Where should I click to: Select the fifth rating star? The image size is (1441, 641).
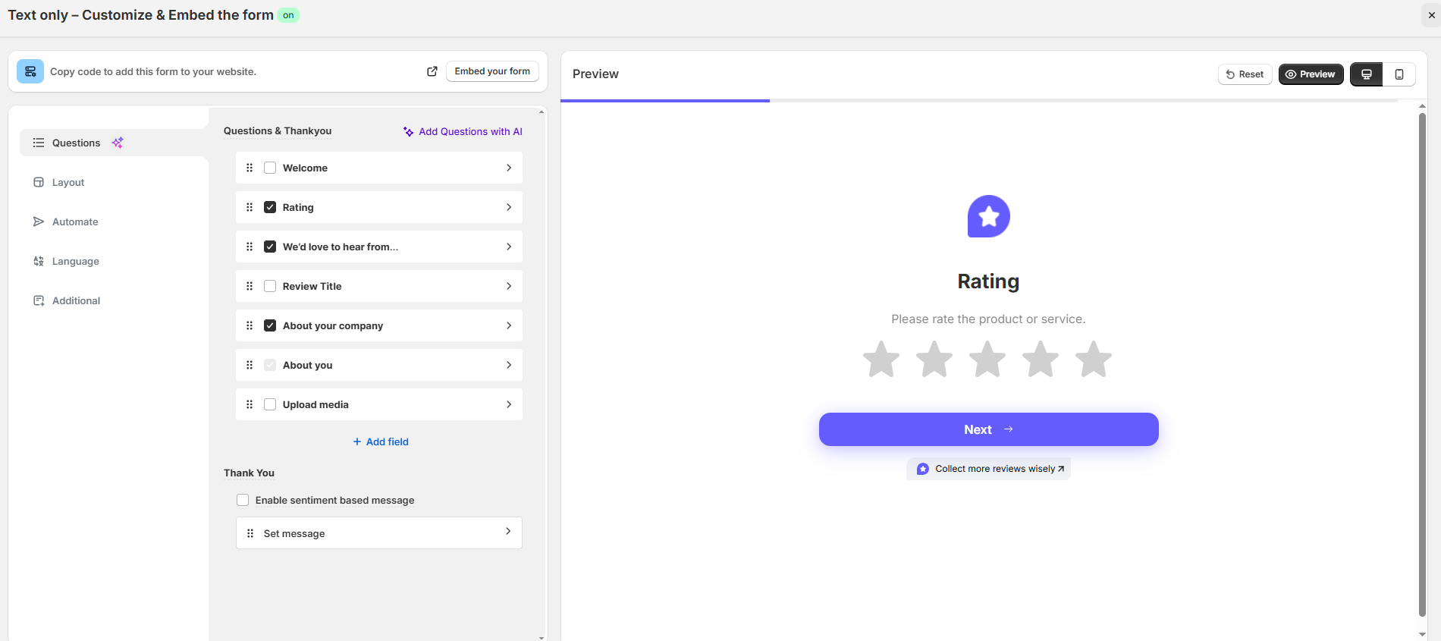click(1093, 360)
